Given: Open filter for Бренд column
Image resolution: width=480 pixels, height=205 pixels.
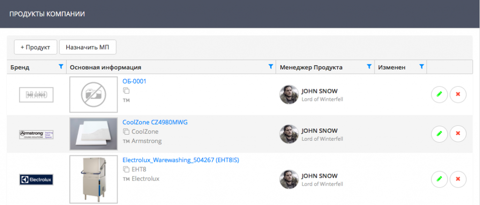Looking at the screenshot, I should click(x=60, y=66).
